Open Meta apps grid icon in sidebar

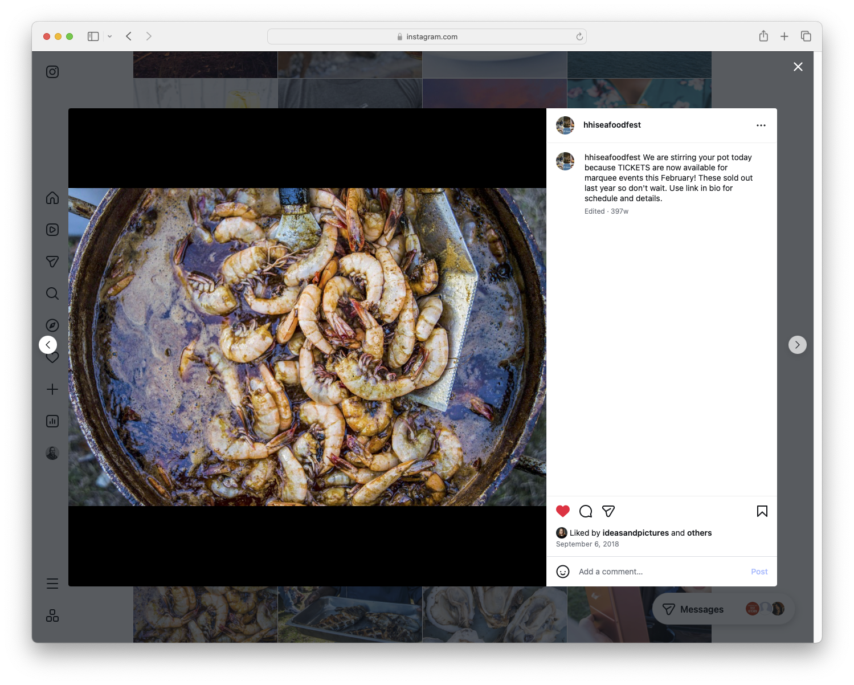52,615
